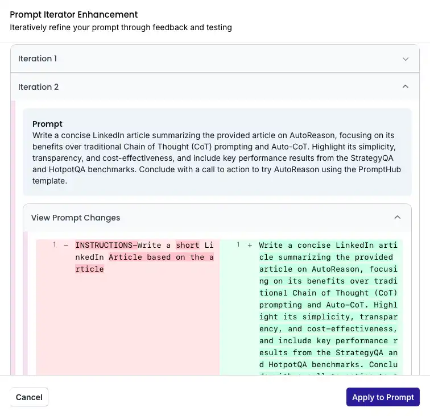Select line number 1 of added text

(238, 244)
